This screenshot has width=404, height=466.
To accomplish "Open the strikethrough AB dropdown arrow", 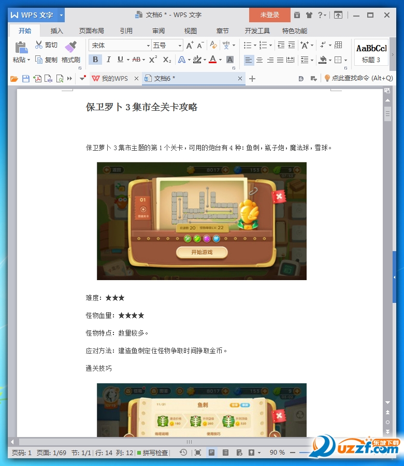I will click(143, 60).
